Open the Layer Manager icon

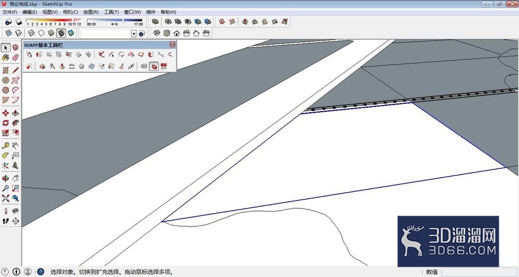142,33
